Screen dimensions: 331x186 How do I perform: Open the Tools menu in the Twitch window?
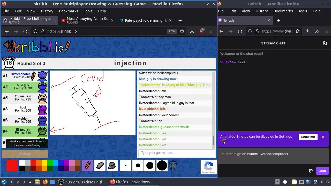[303, 11]
